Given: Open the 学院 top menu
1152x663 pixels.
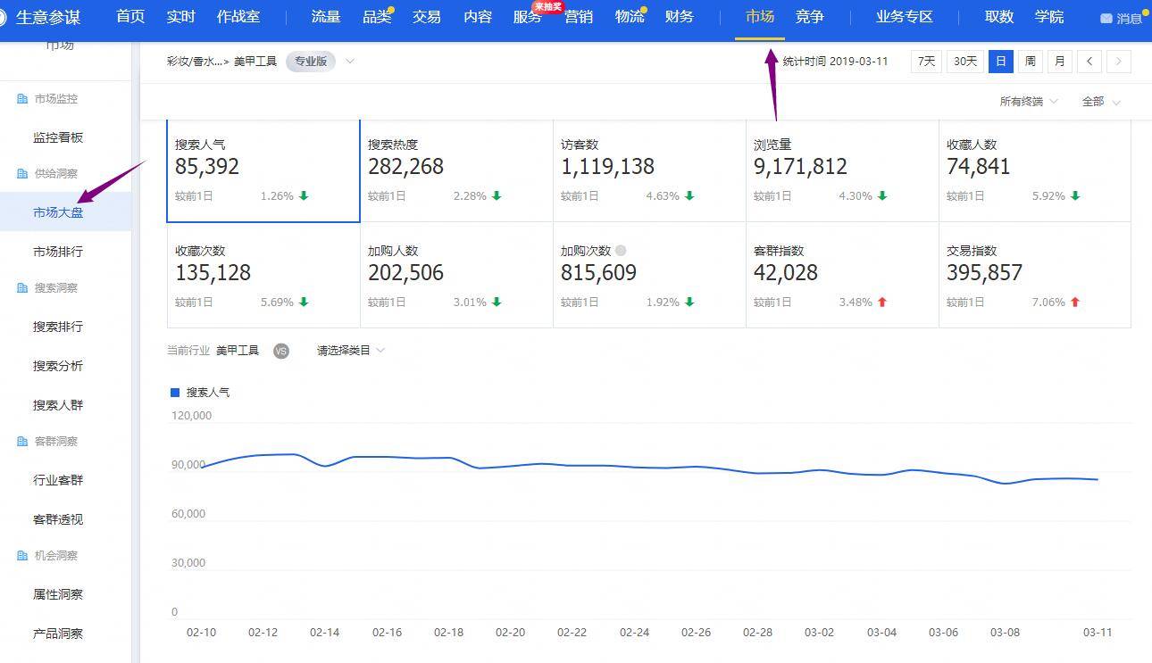Looking at the screenshot, I should pyautogui.click(x=1049, y=17).
